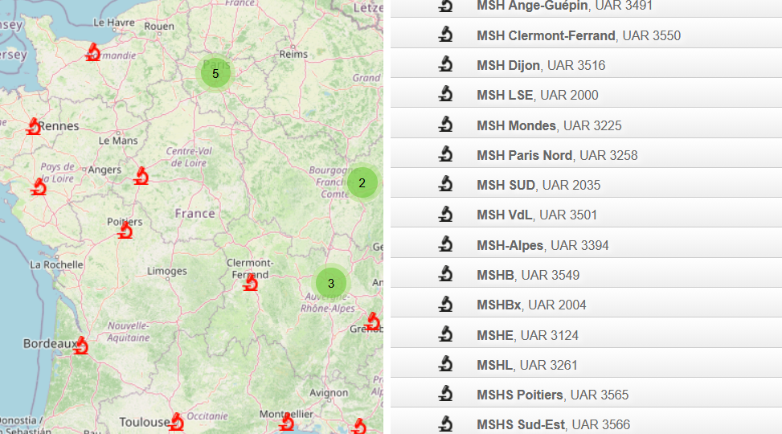
Task: Click microscope icon beside MSHE
Action: click(x=445, y=334)
